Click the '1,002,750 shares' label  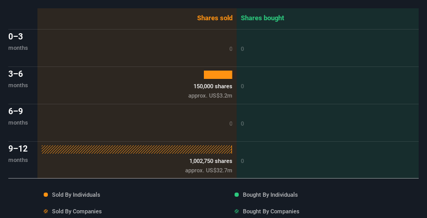[x=211, y=161]
